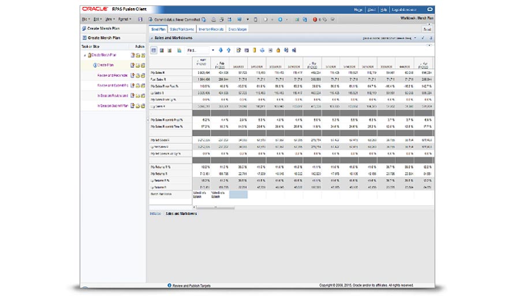Click the yellow lock icon in the worksheet toolbar
This screenshot has height=308, width=508.
coord(277,50)
